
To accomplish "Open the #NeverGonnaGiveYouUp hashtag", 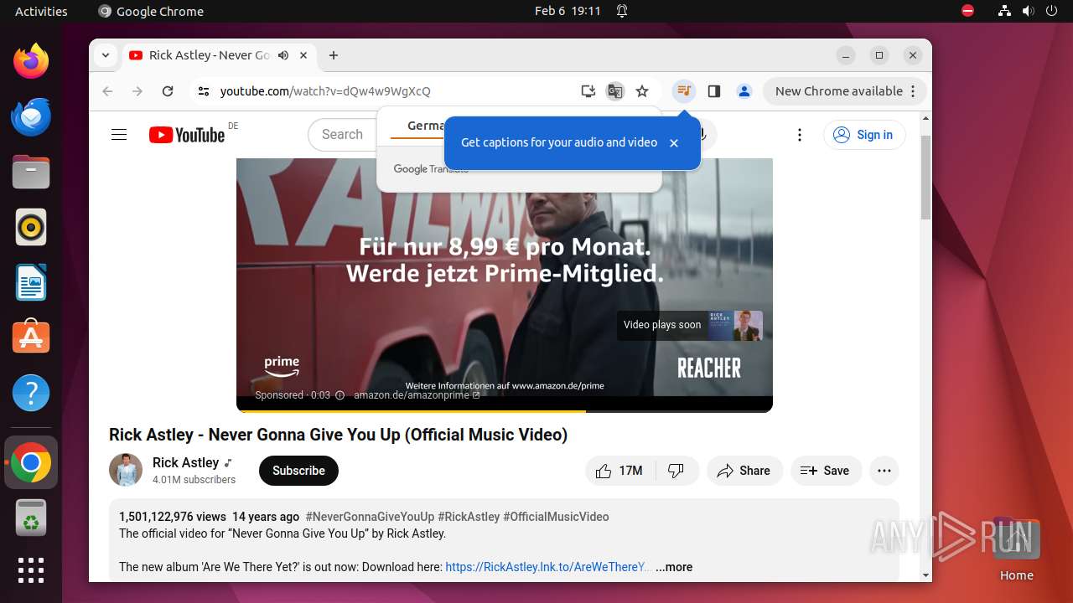I will point(370,517).
